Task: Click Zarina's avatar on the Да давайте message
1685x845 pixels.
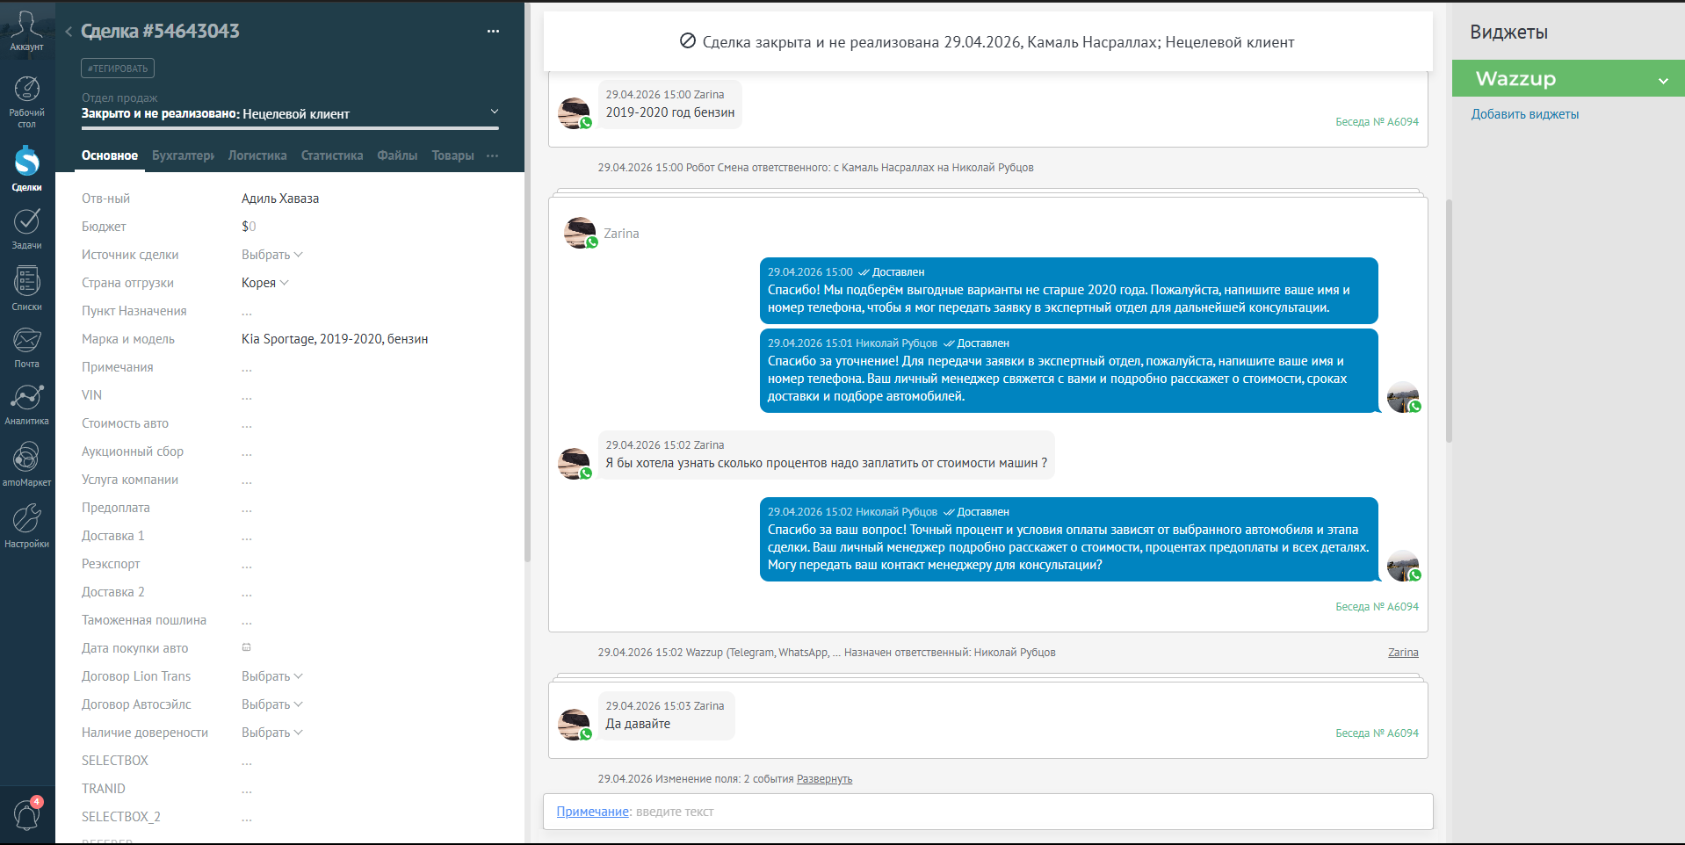Action: coord(575,724)
